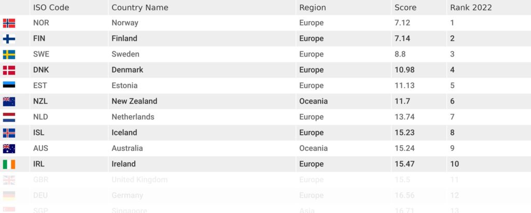Select the Norway country name cell
This screenshot has width=531, height=213.
coord(202,23)
